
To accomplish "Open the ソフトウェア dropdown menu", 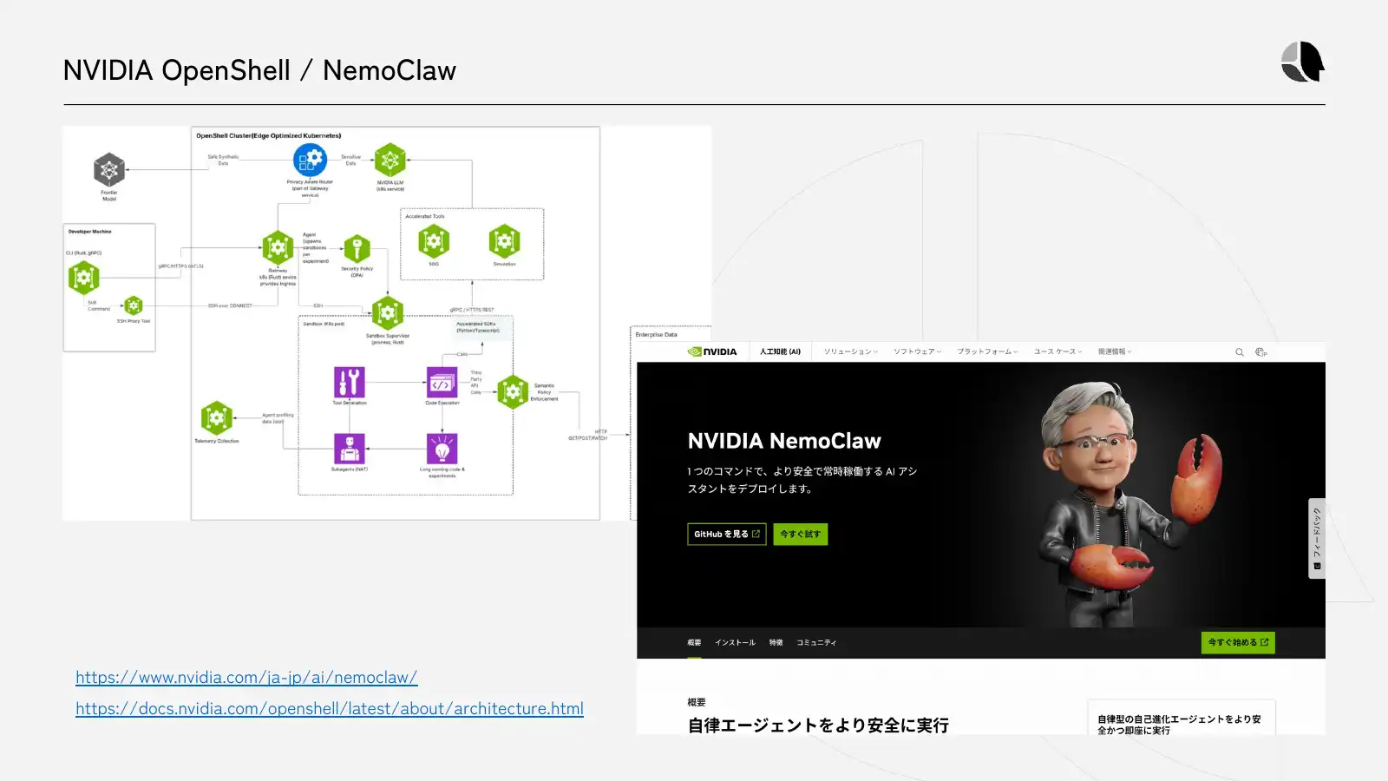I will coord(918,351).
